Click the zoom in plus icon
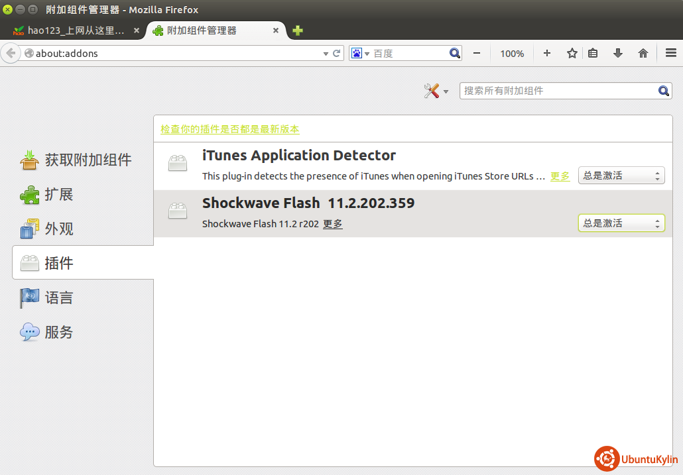Screen dimensions: 683x475 tap(547, 54)
